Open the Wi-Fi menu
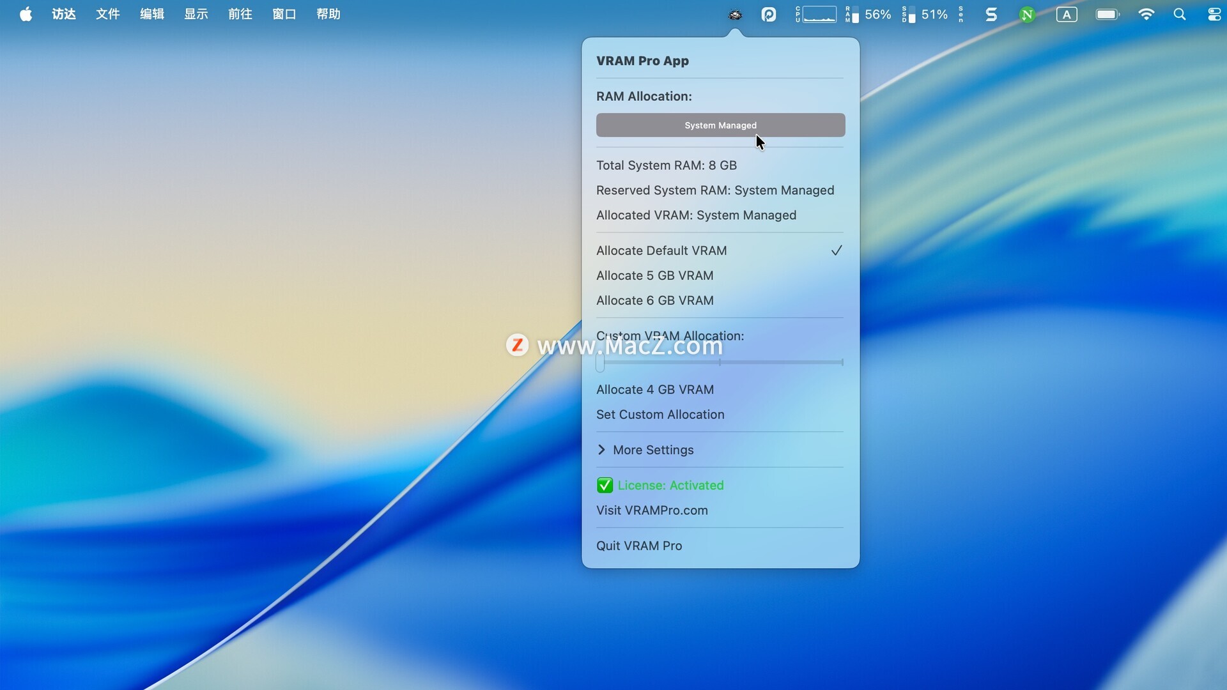 pos(1146,14)
